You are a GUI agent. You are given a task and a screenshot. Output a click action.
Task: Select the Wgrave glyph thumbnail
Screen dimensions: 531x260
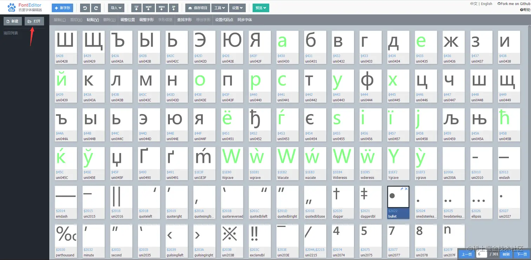pyautogui.click(x=232, y=164)
